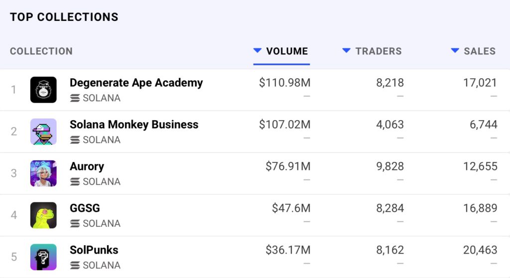Click the GGSG $47.6M volume cell
The width and height of the screenshot is (510, 278).
[x=291, y=208]
